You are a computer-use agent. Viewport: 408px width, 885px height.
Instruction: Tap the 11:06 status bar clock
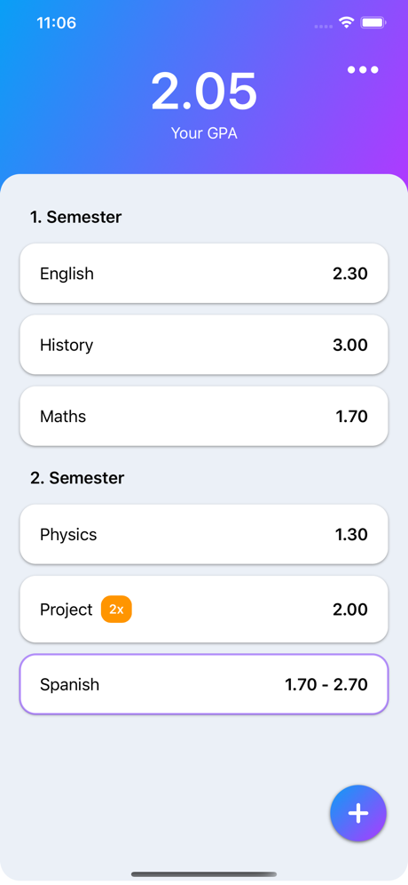coord(57,23)
